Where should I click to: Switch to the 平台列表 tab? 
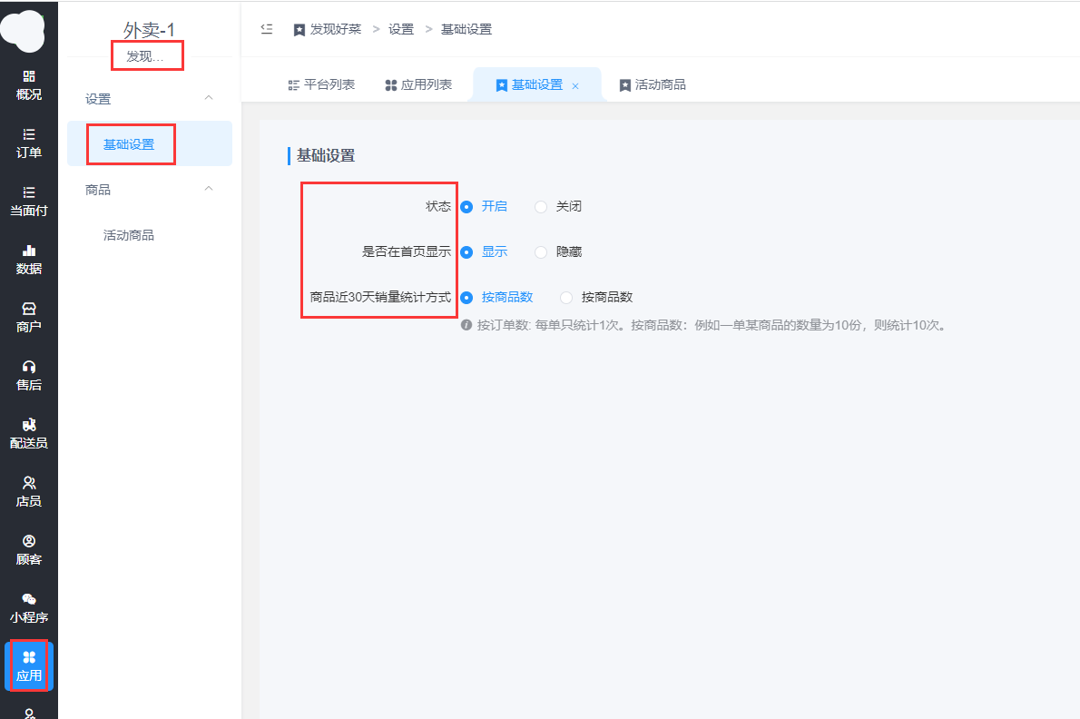click(321, 84)
